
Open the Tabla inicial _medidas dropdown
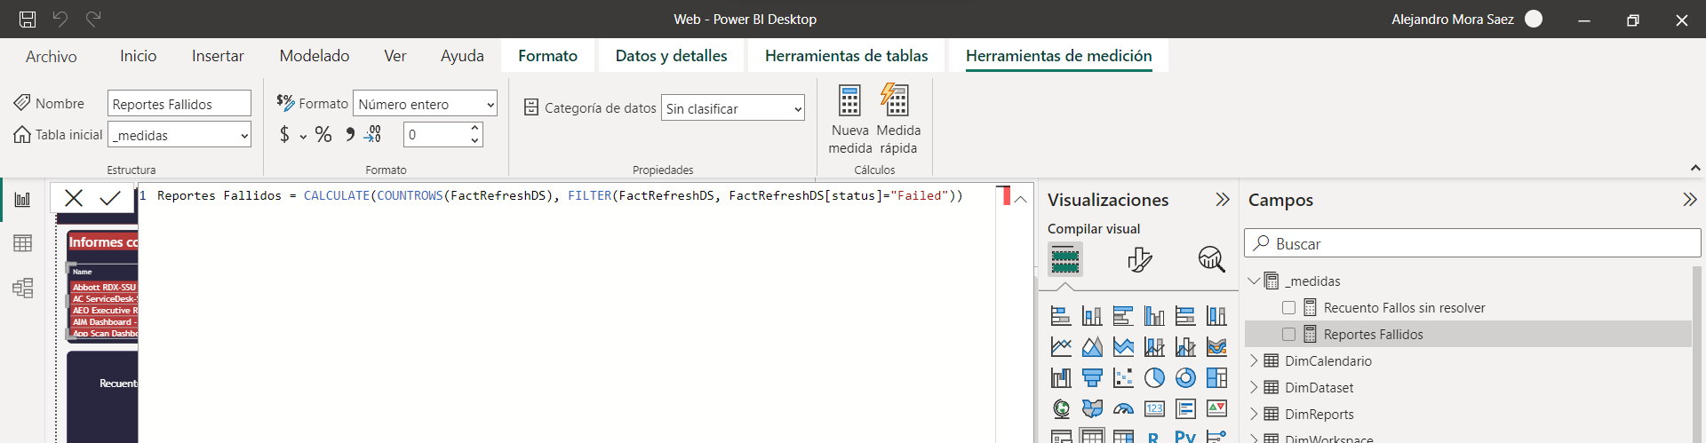pyautogui.click(x=179, y=135)
